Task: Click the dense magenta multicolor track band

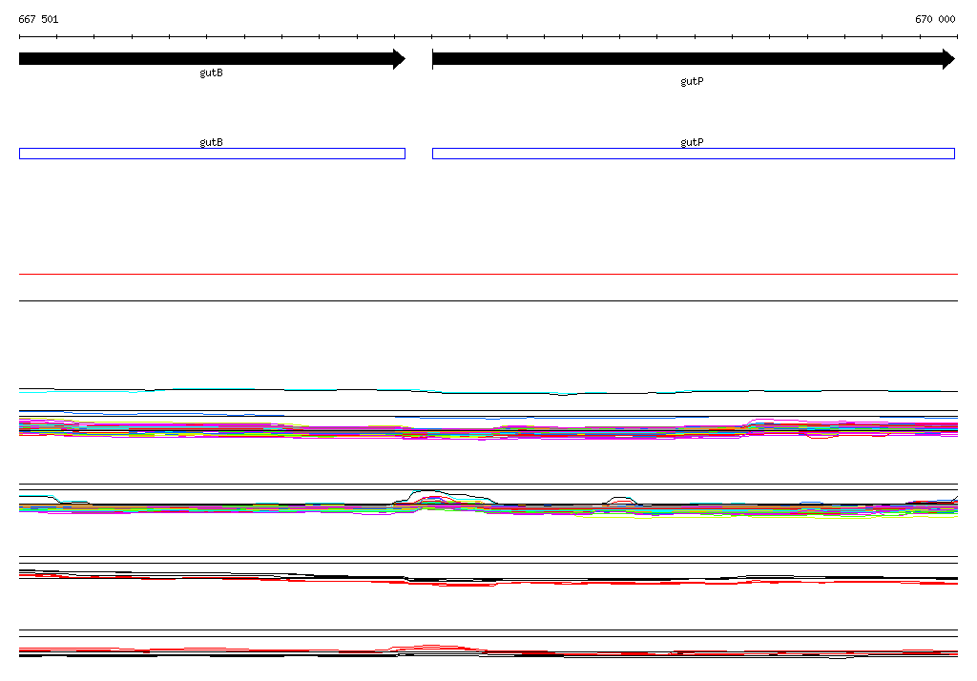Action: [x=488, y=430]
